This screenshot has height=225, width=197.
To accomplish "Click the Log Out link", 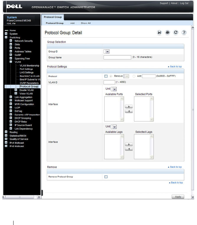I will [x=184, y=3].
